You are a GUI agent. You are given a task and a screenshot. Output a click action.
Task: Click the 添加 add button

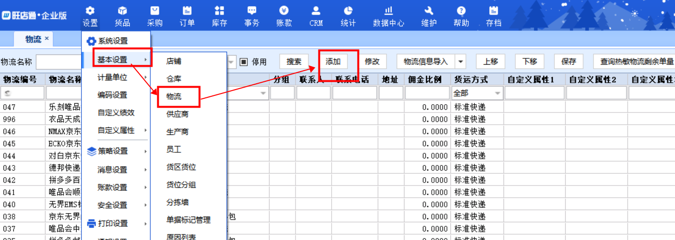click(333, 61)
